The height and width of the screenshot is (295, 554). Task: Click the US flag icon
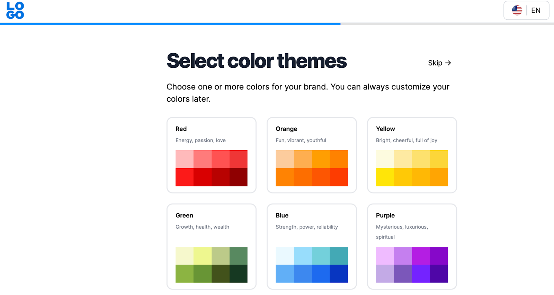point(517,10)
